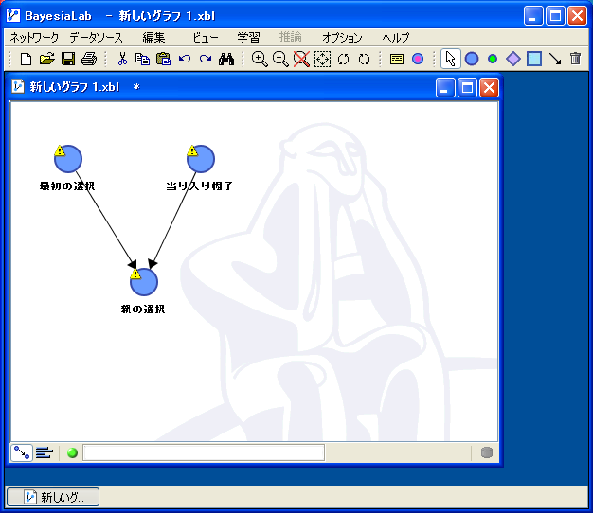Save the graph with the floppy disk icon
The height and width of the screenshot is (513, 593).
[x=68, y=59]
